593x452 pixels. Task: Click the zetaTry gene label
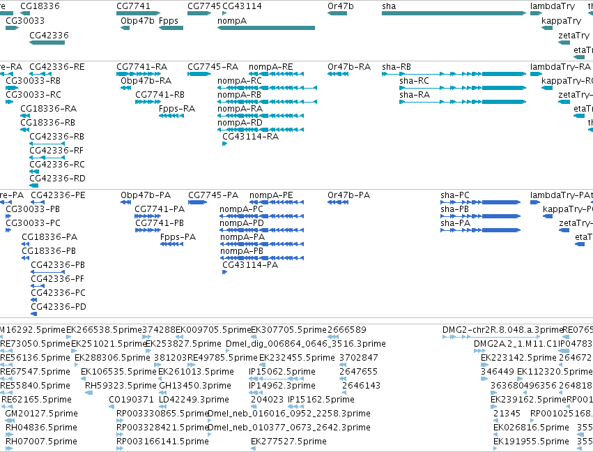573,35
